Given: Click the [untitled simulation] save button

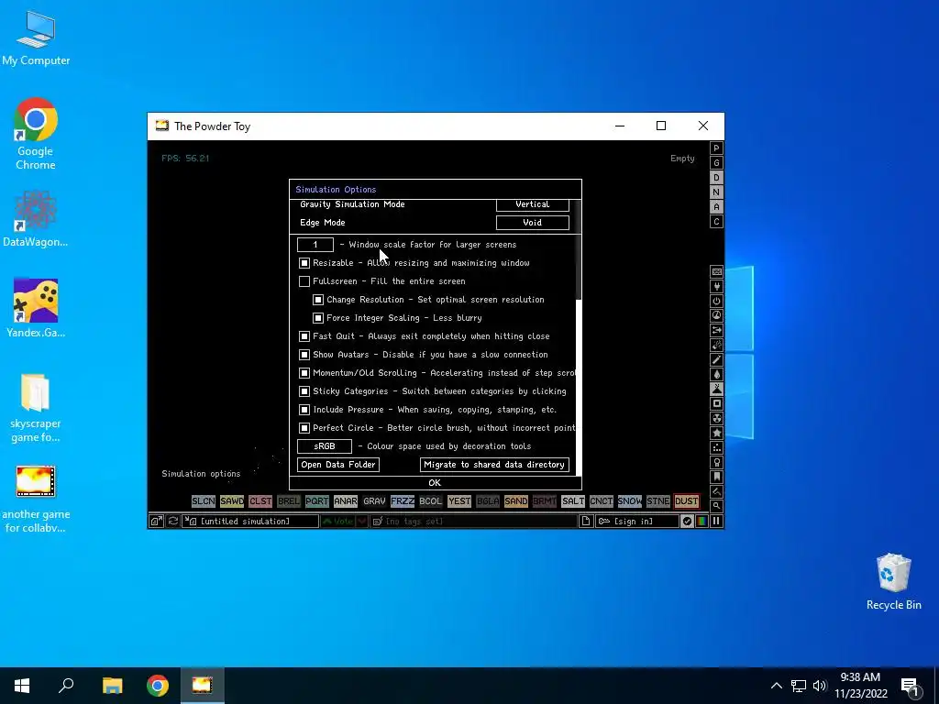Looking at the screenshot, I should (250, 522).
